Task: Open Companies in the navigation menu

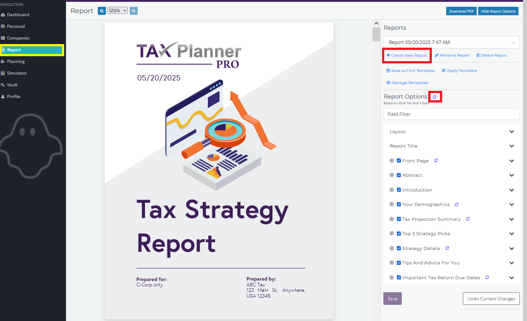Action: (x=18, y=38)
